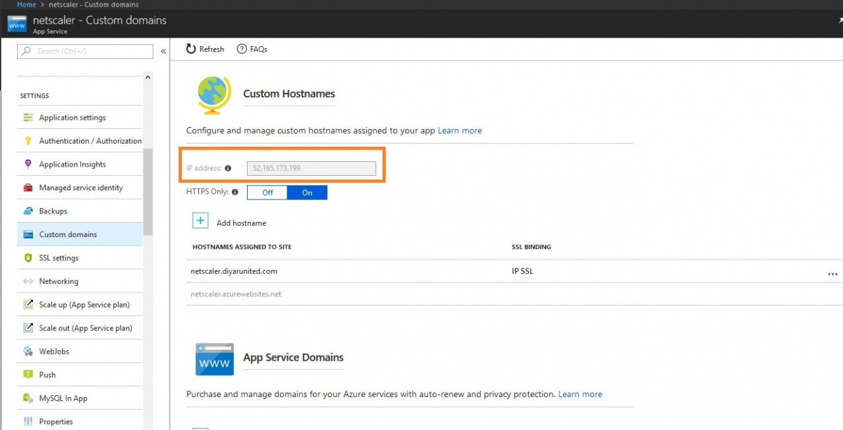Image resolution: width=843 pixels, height=430 pixels.
Task: Click IP SSL binding value
Action: [x=522, y=271]
